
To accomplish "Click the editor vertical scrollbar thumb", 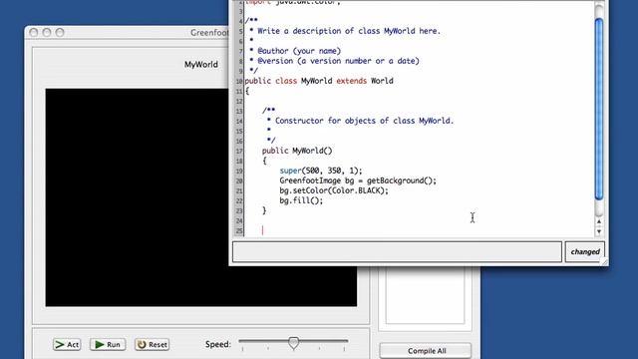I will 599,109.
